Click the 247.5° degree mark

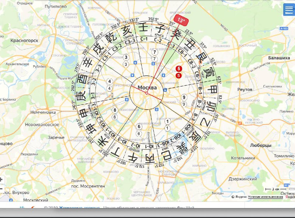coord(74,105)
